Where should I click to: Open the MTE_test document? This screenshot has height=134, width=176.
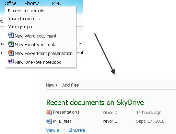[x=62, y=121]
